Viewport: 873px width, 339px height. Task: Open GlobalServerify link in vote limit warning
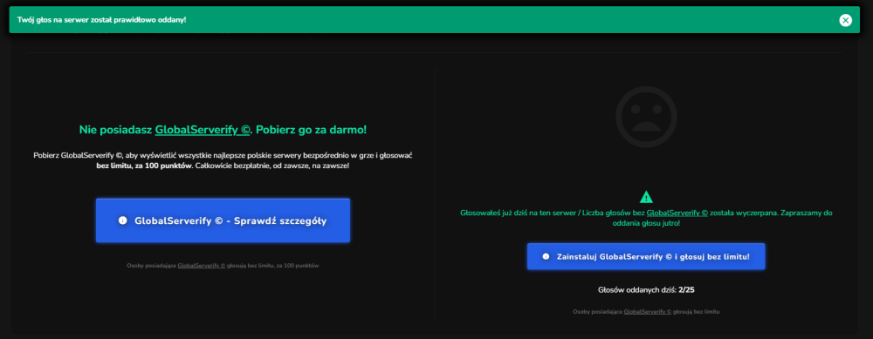pos(677,213)
